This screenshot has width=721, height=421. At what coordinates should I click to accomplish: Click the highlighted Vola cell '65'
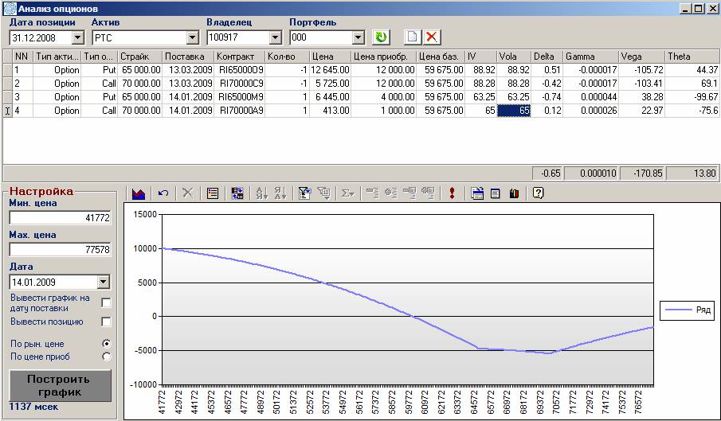pyautogui.click(x=514, y=111)
